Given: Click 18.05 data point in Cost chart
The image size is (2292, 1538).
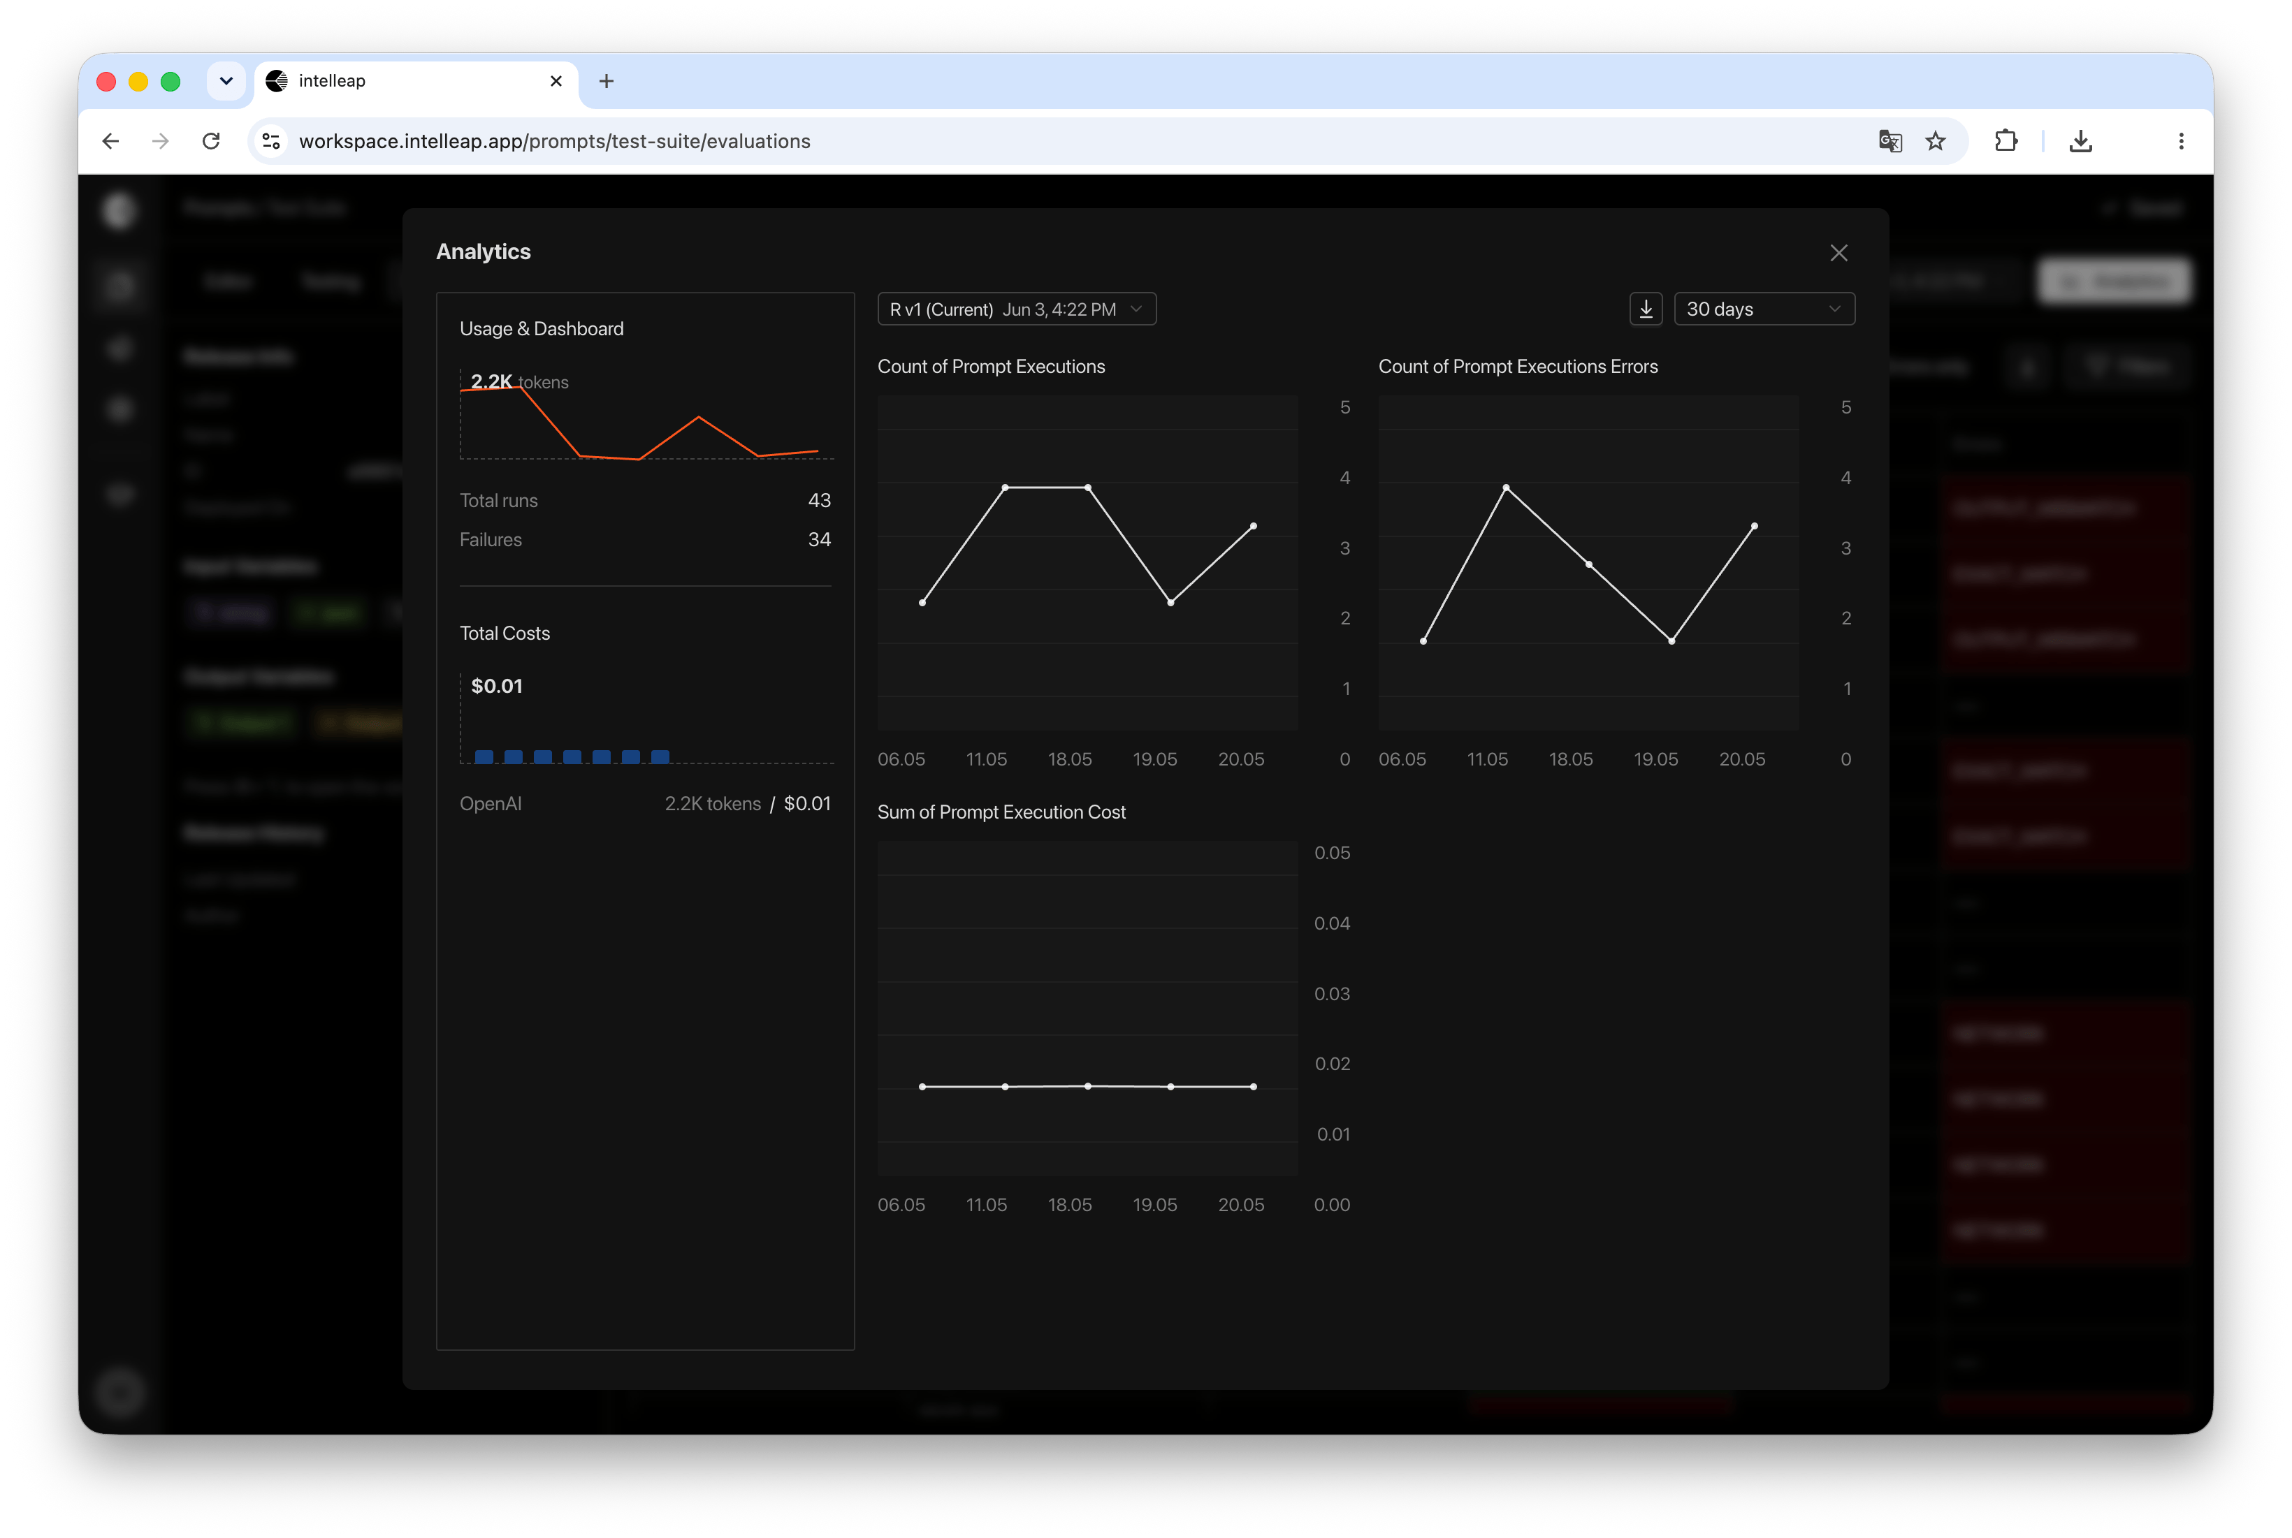Looking at the screenshot, I should coord(1088,1086).
